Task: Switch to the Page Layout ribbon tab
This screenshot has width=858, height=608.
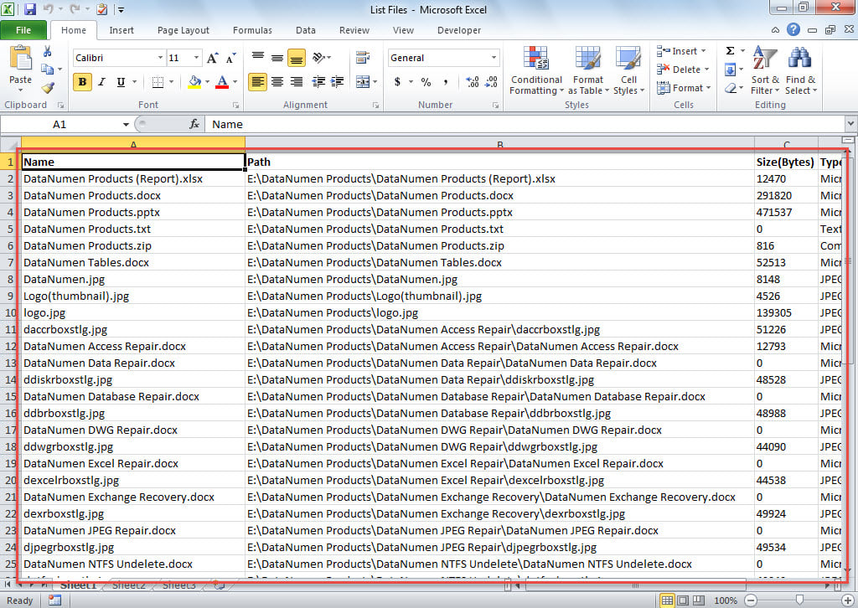Action: tap(183, 30)
